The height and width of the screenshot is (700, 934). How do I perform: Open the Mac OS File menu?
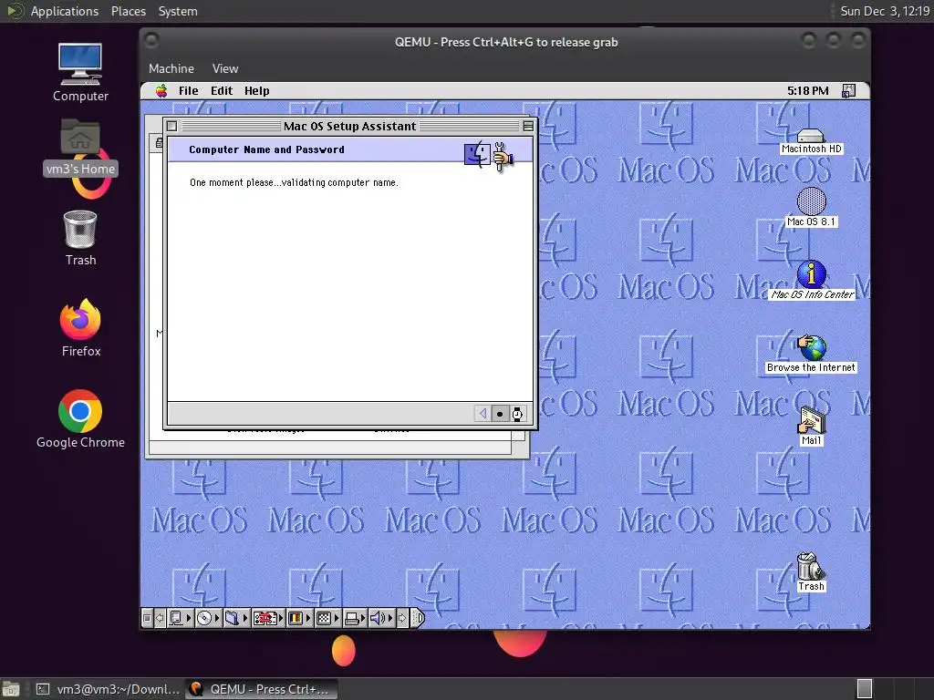[x=188, y=91]
